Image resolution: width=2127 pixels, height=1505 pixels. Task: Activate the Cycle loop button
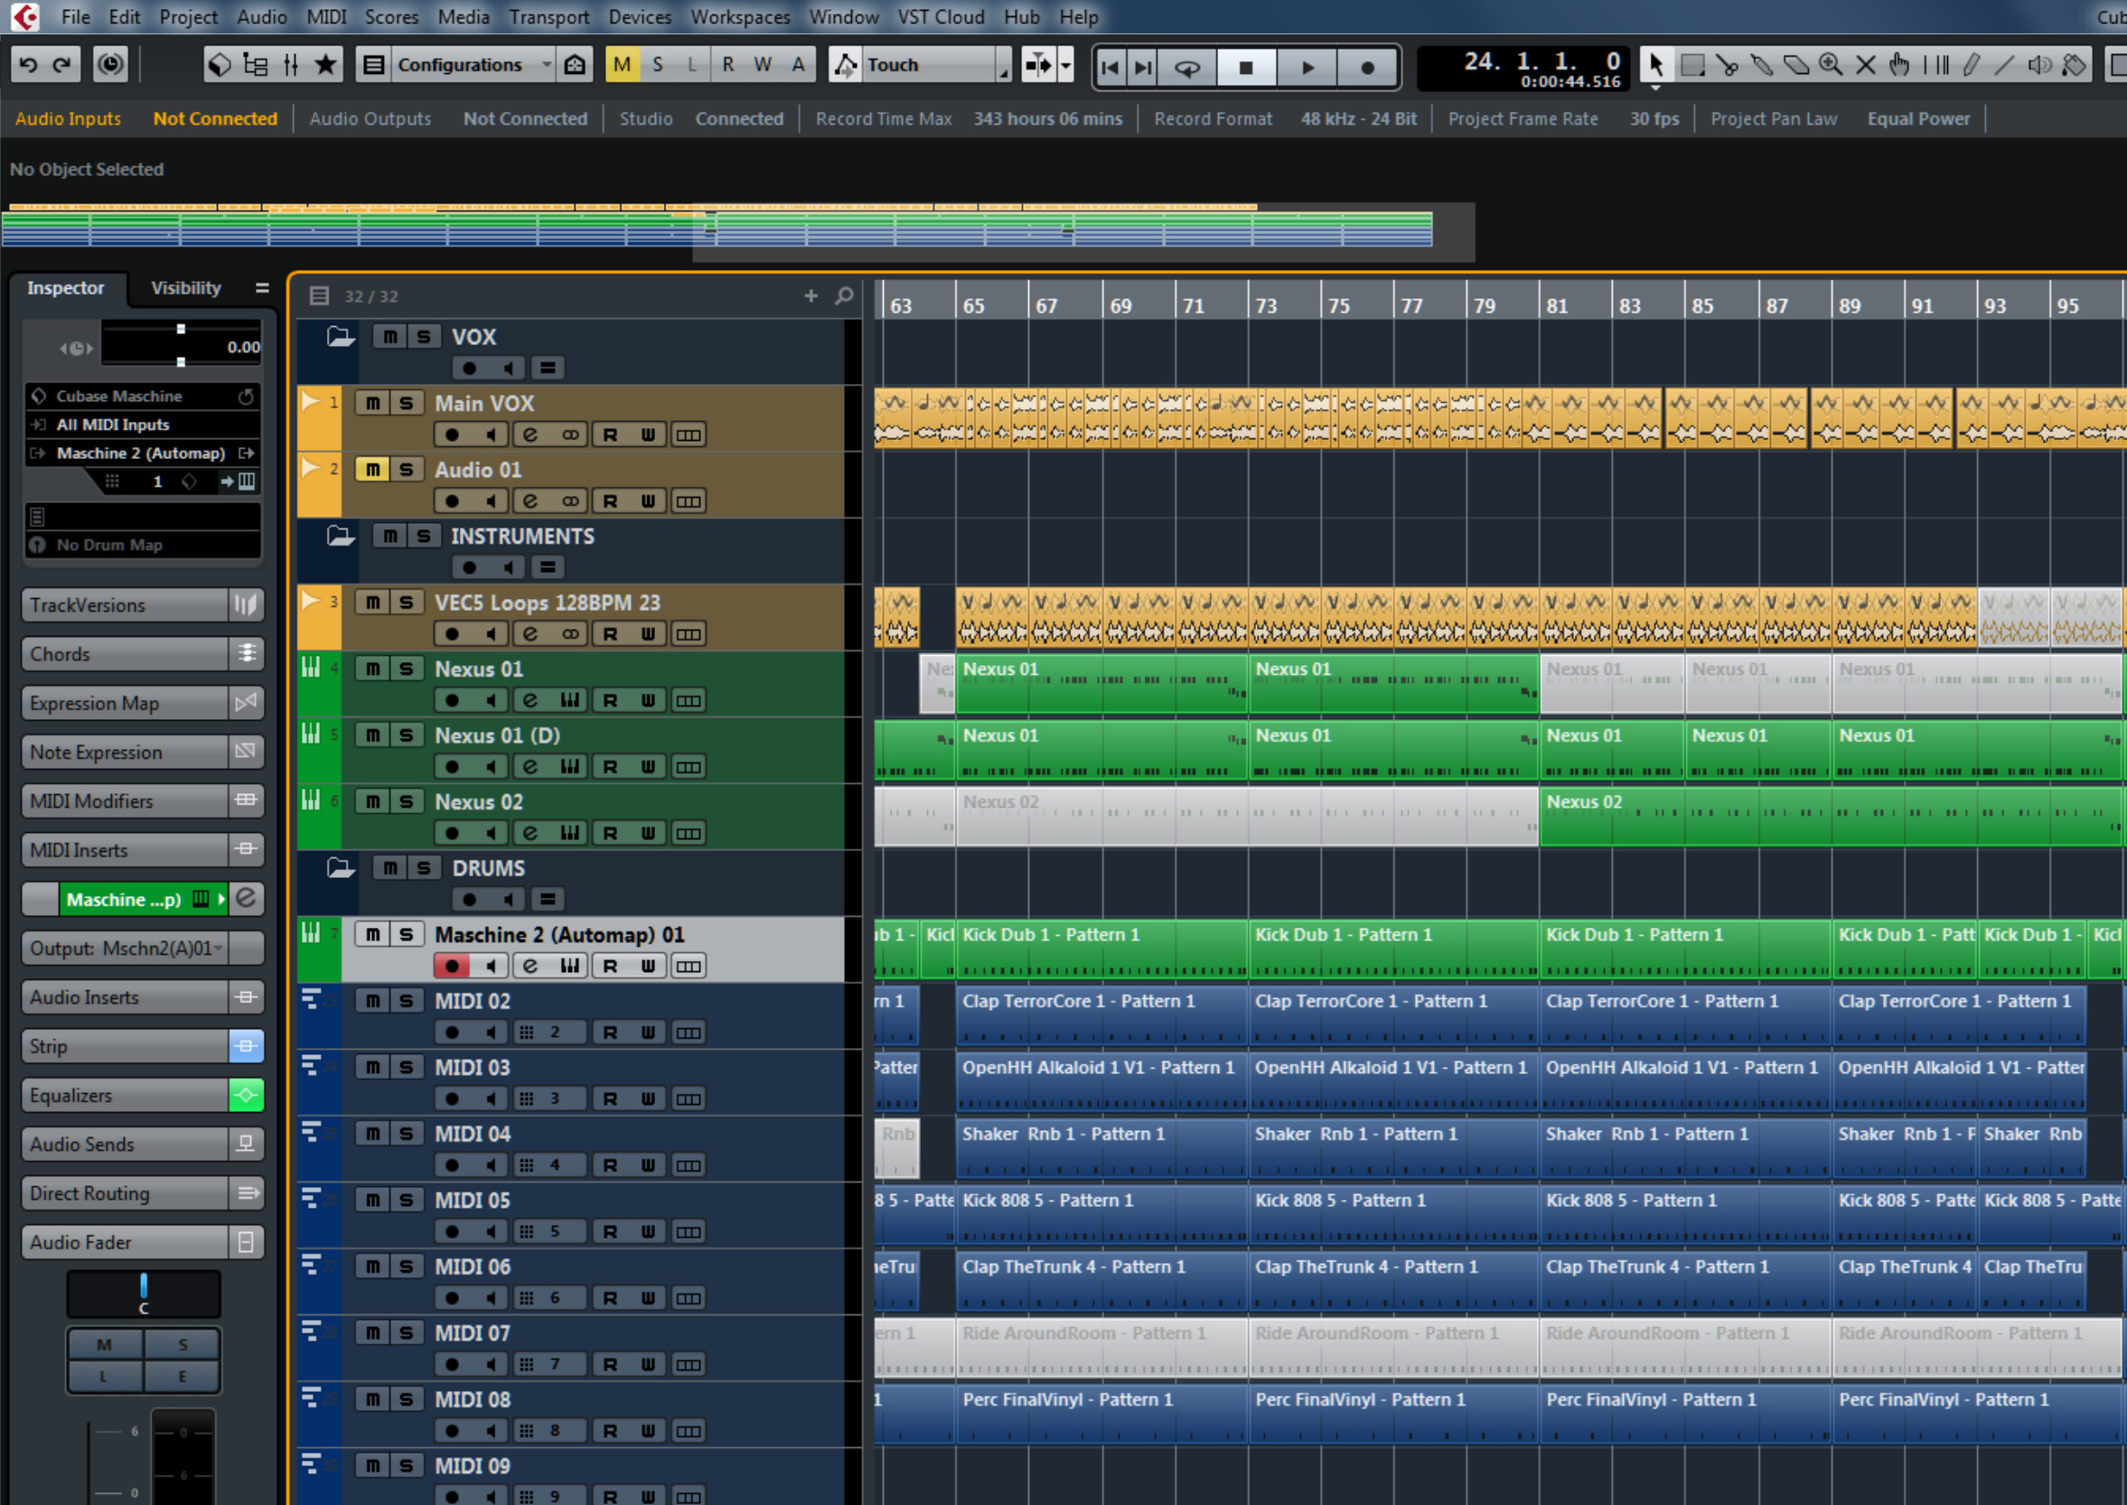1187,67
